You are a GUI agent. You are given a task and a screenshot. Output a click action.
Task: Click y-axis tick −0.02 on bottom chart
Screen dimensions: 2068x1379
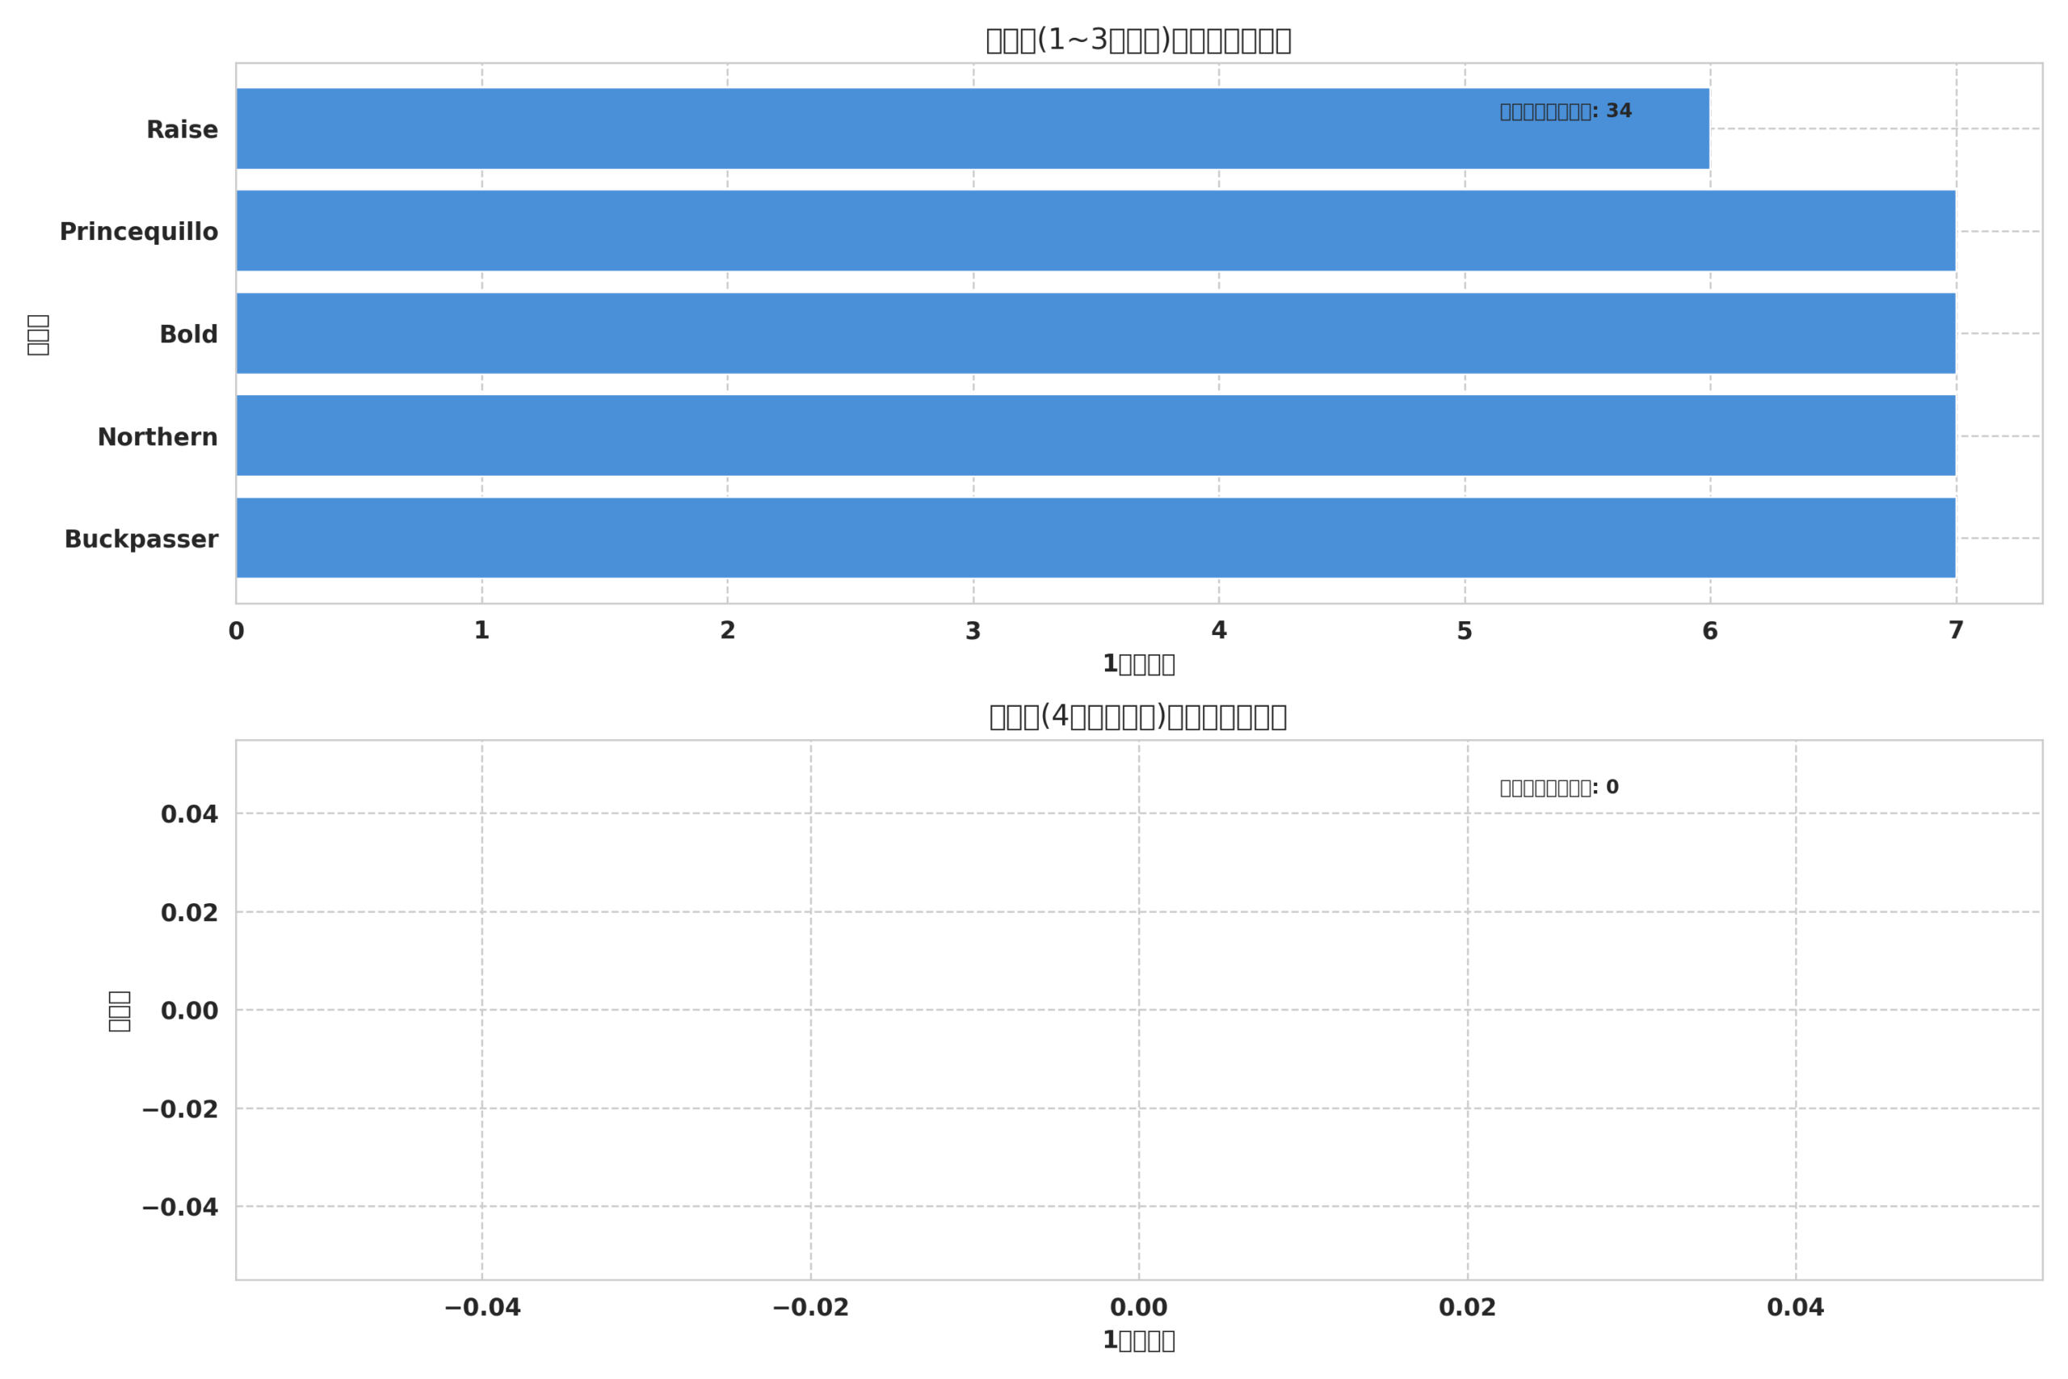point(180,1110)
